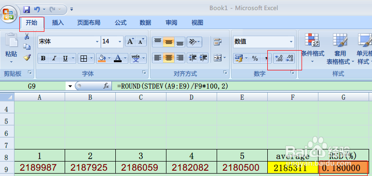372x176 pixels.
Task: Open the 字体 dialog launcher
Action: point(144,73)
